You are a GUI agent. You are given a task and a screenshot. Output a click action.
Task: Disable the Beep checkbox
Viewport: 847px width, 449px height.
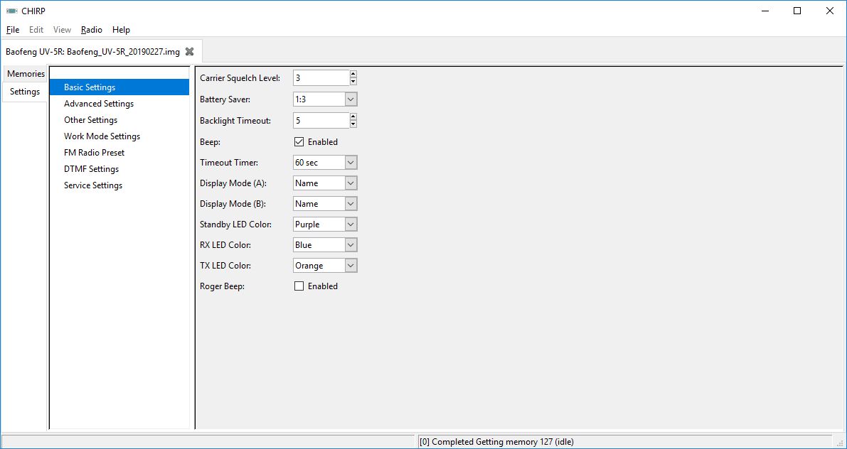coord(299,142)
